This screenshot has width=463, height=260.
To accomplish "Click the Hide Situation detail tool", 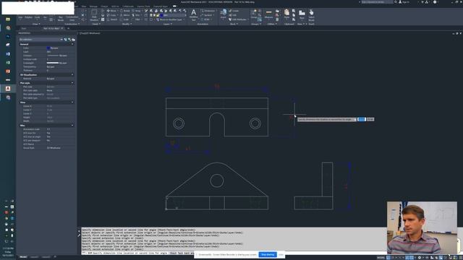I will pos(94,14).
